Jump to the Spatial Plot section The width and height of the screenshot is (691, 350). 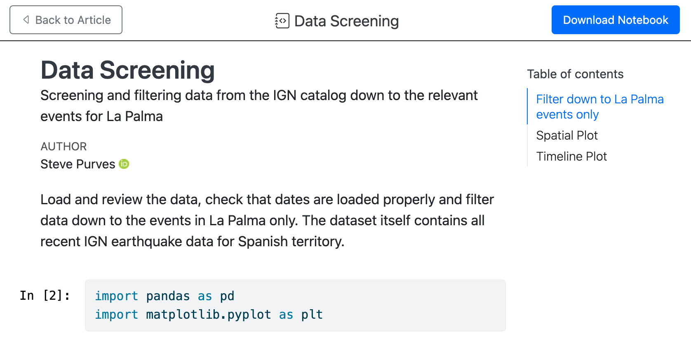click(x=567, y=135)
